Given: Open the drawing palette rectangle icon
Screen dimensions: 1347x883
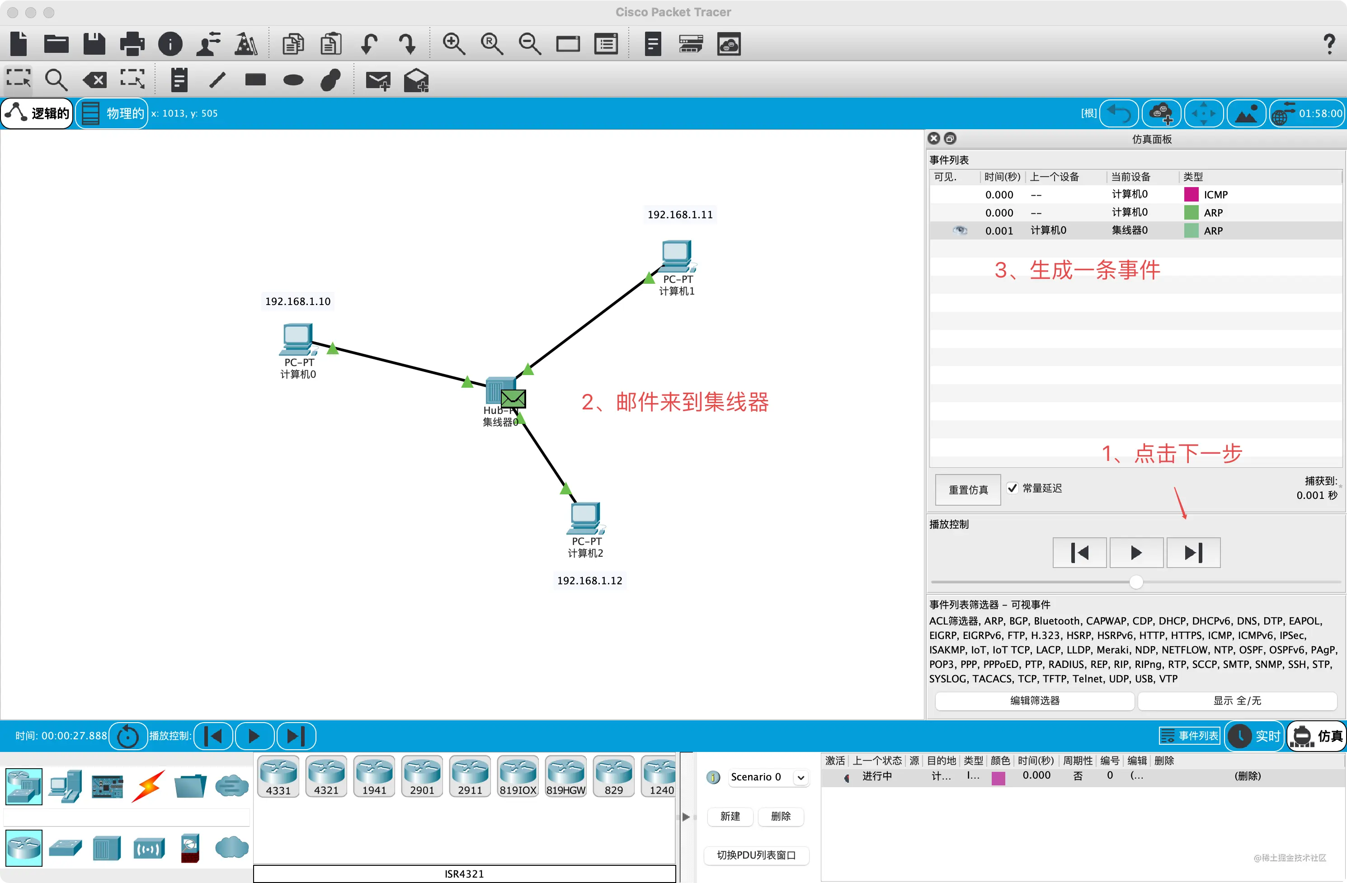Looking at the screenshot, I should pyautogui.click(x=568, y=43).
